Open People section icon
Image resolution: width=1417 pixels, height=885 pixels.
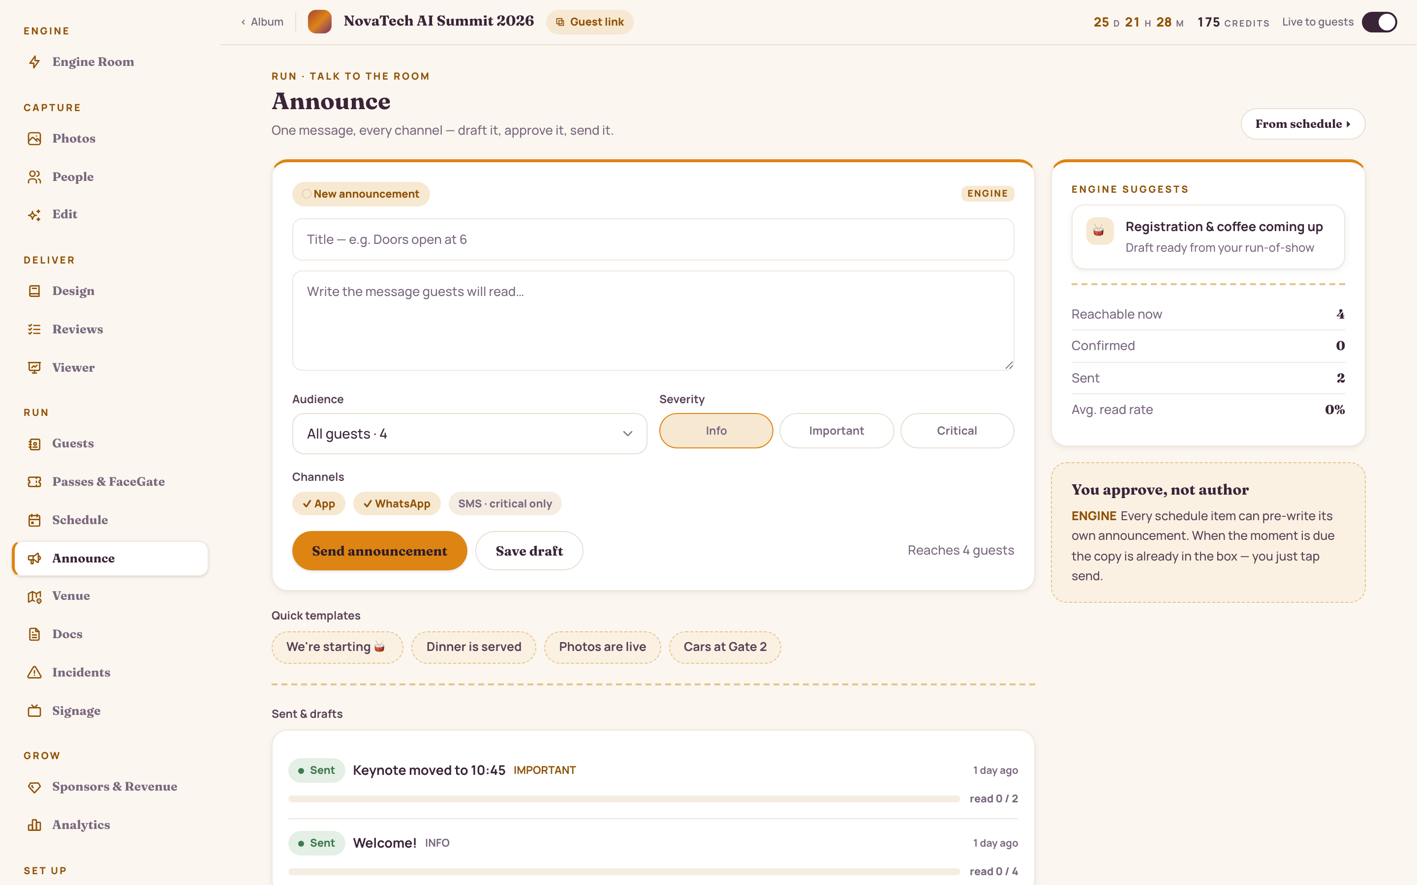pos(34,177)
